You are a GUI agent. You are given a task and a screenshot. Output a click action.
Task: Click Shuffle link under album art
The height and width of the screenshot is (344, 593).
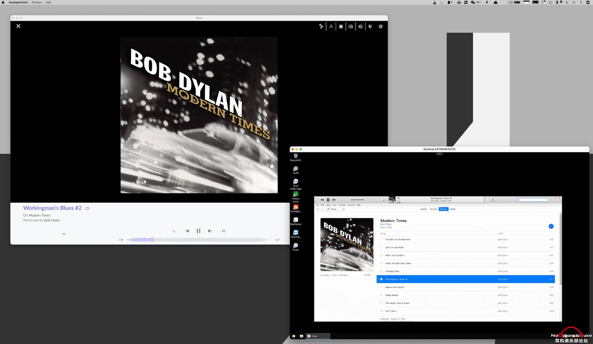[x=367, y=275]
